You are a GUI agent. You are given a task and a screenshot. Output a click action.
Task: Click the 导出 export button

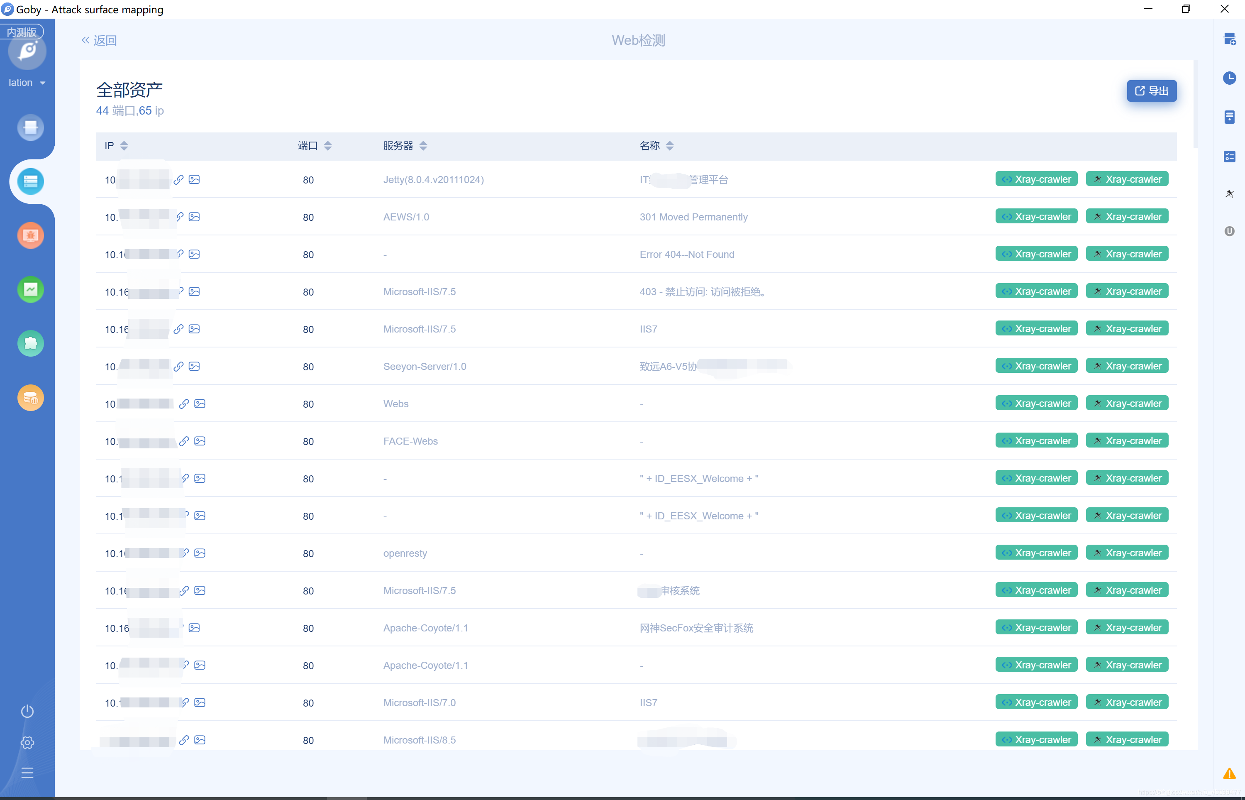pyautogui.click(x=1151, y=91)
